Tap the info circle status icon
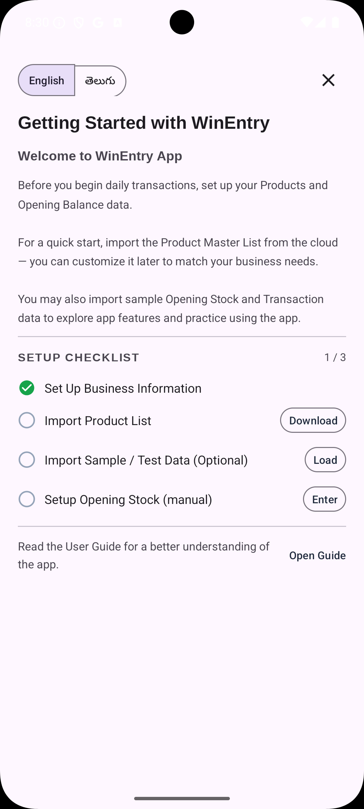 click(59, 23)
